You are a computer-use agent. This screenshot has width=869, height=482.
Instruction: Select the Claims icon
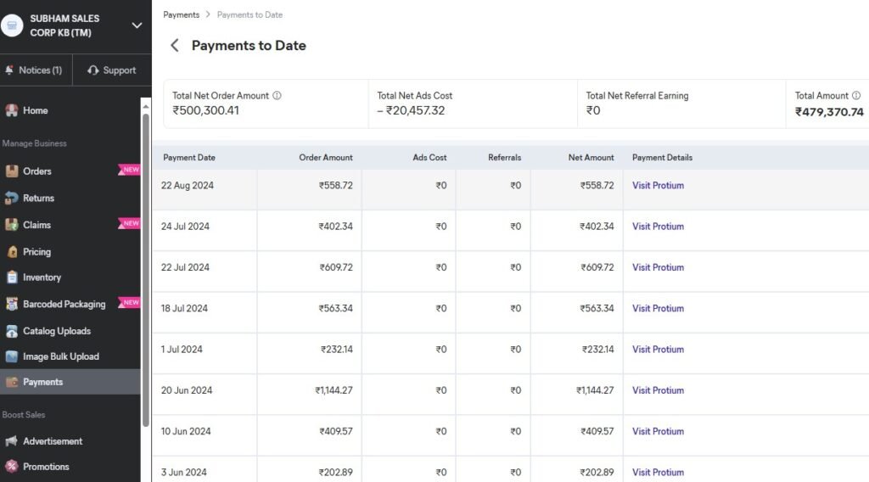pos(12,225)
